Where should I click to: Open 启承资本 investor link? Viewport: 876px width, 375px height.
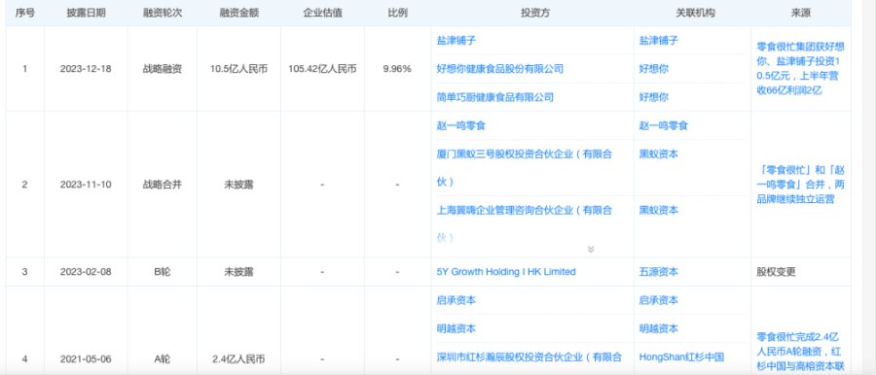456,300
